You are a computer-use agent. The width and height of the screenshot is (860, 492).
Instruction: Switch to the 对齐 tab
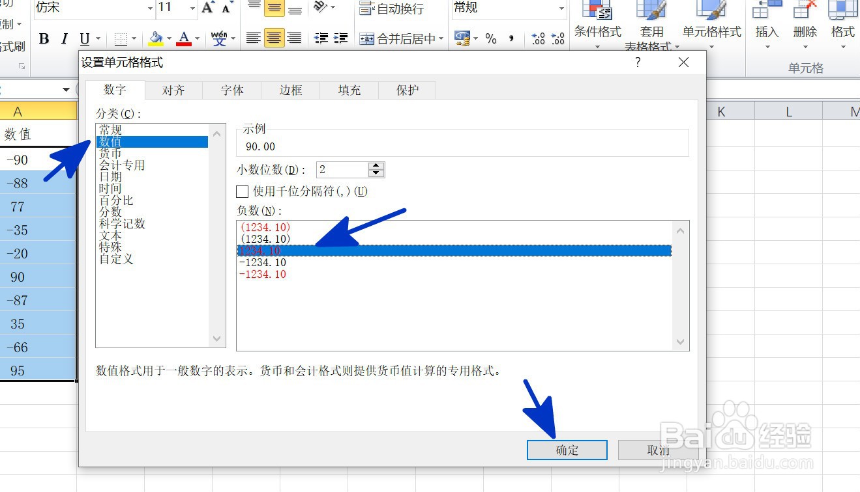tap(173, 90)
